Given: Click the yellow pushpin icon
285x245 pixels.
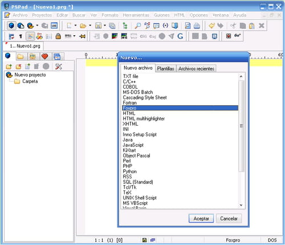Looking at the screenshot, I should pos(82,36).
